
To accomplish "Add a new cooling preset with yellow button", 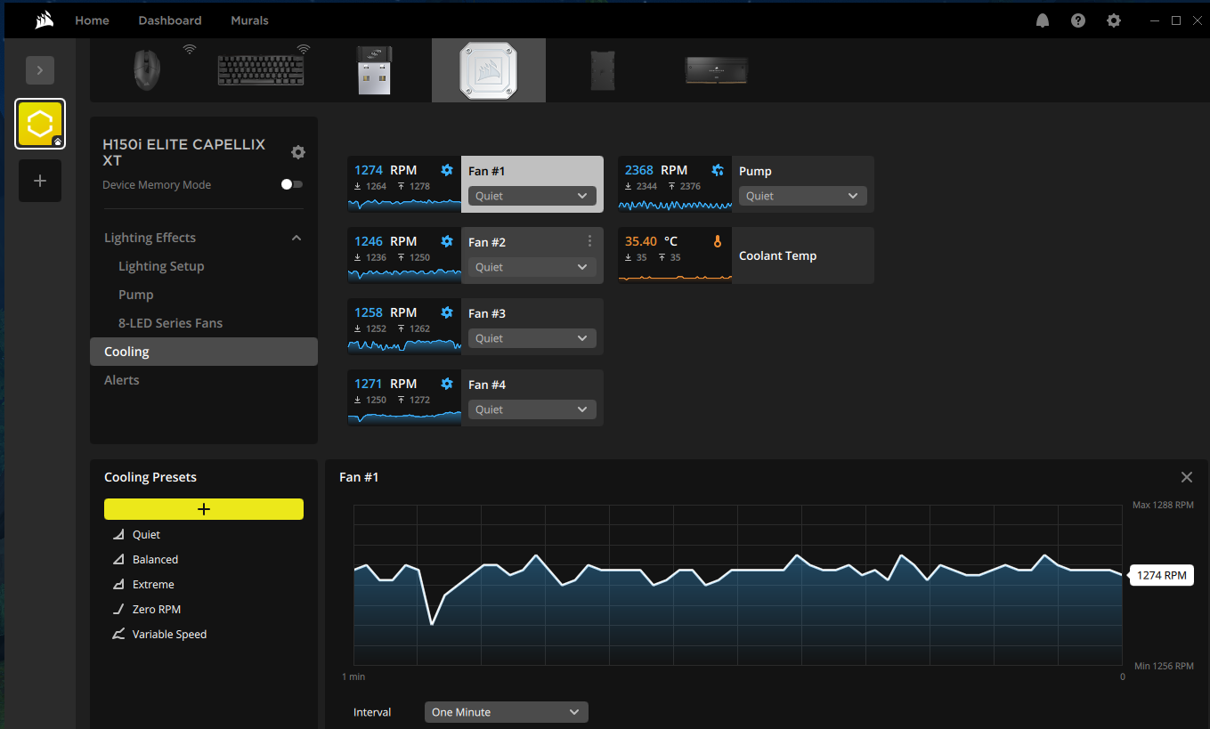I will [x=204, y=509].
